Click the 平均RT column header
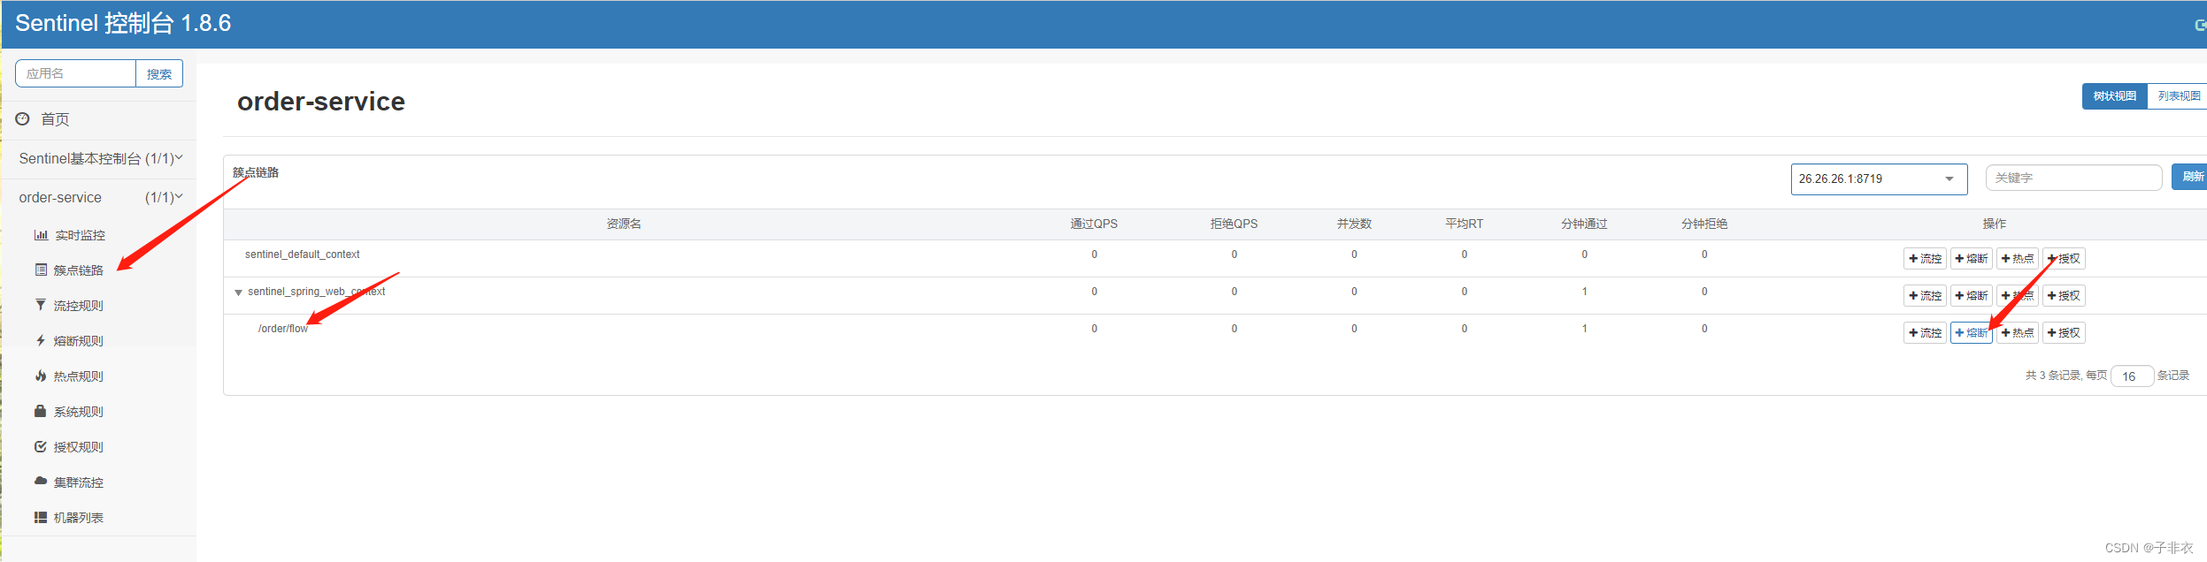Screen dimensions: 2207x562 (x=1464, y=224)
